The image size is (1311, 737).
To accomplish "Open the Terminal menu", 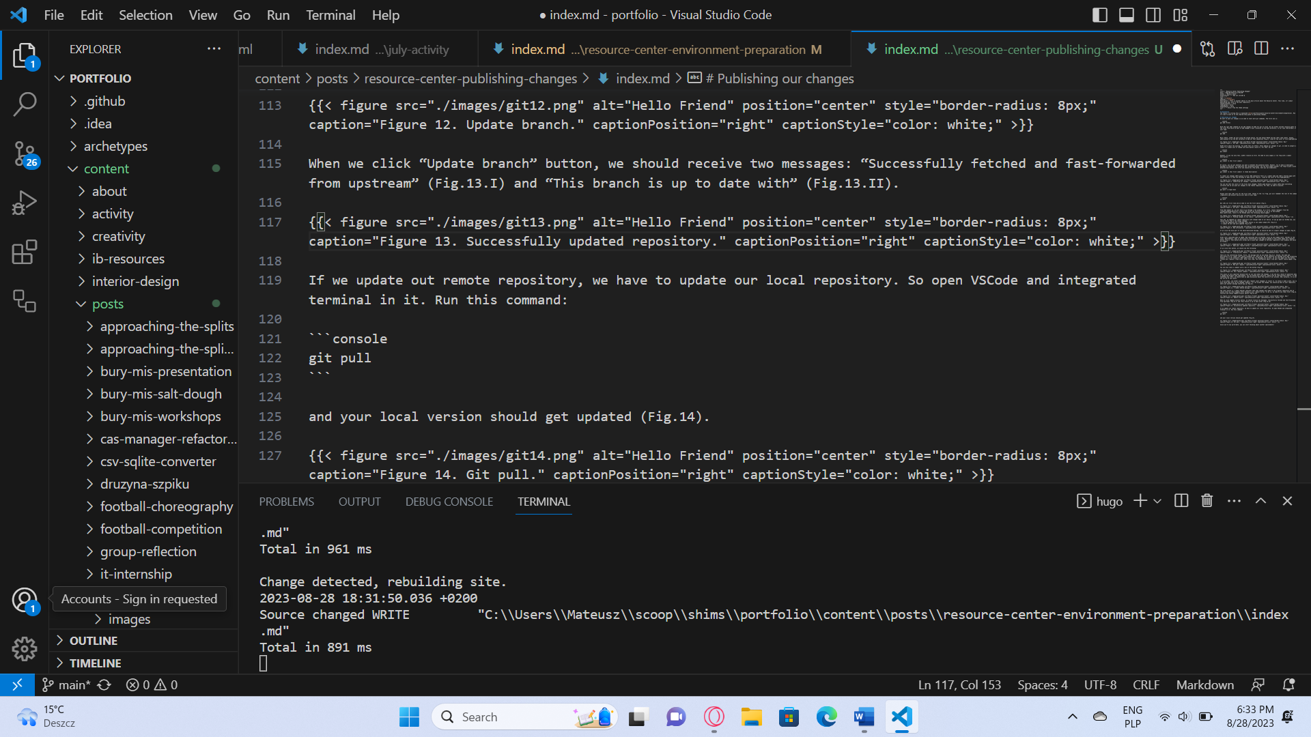I will tap(330, 15).
